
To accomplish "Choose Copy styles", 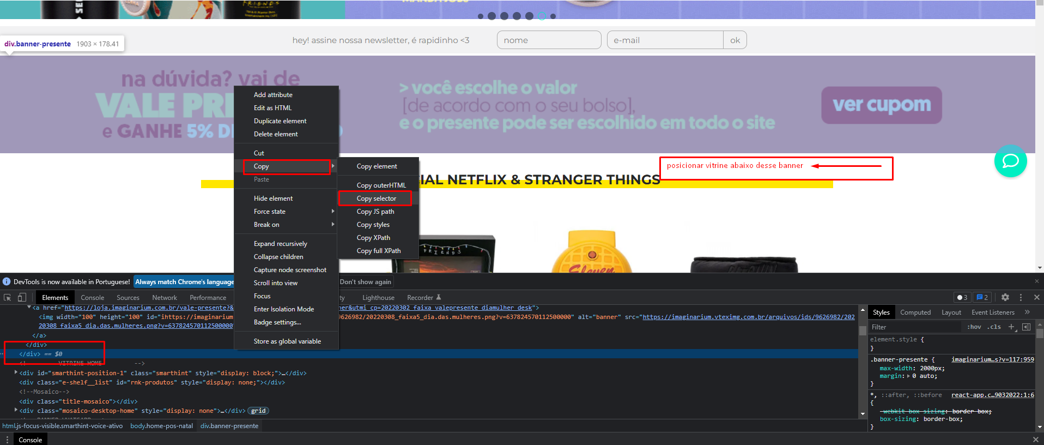I will click(x=378, y=225).
